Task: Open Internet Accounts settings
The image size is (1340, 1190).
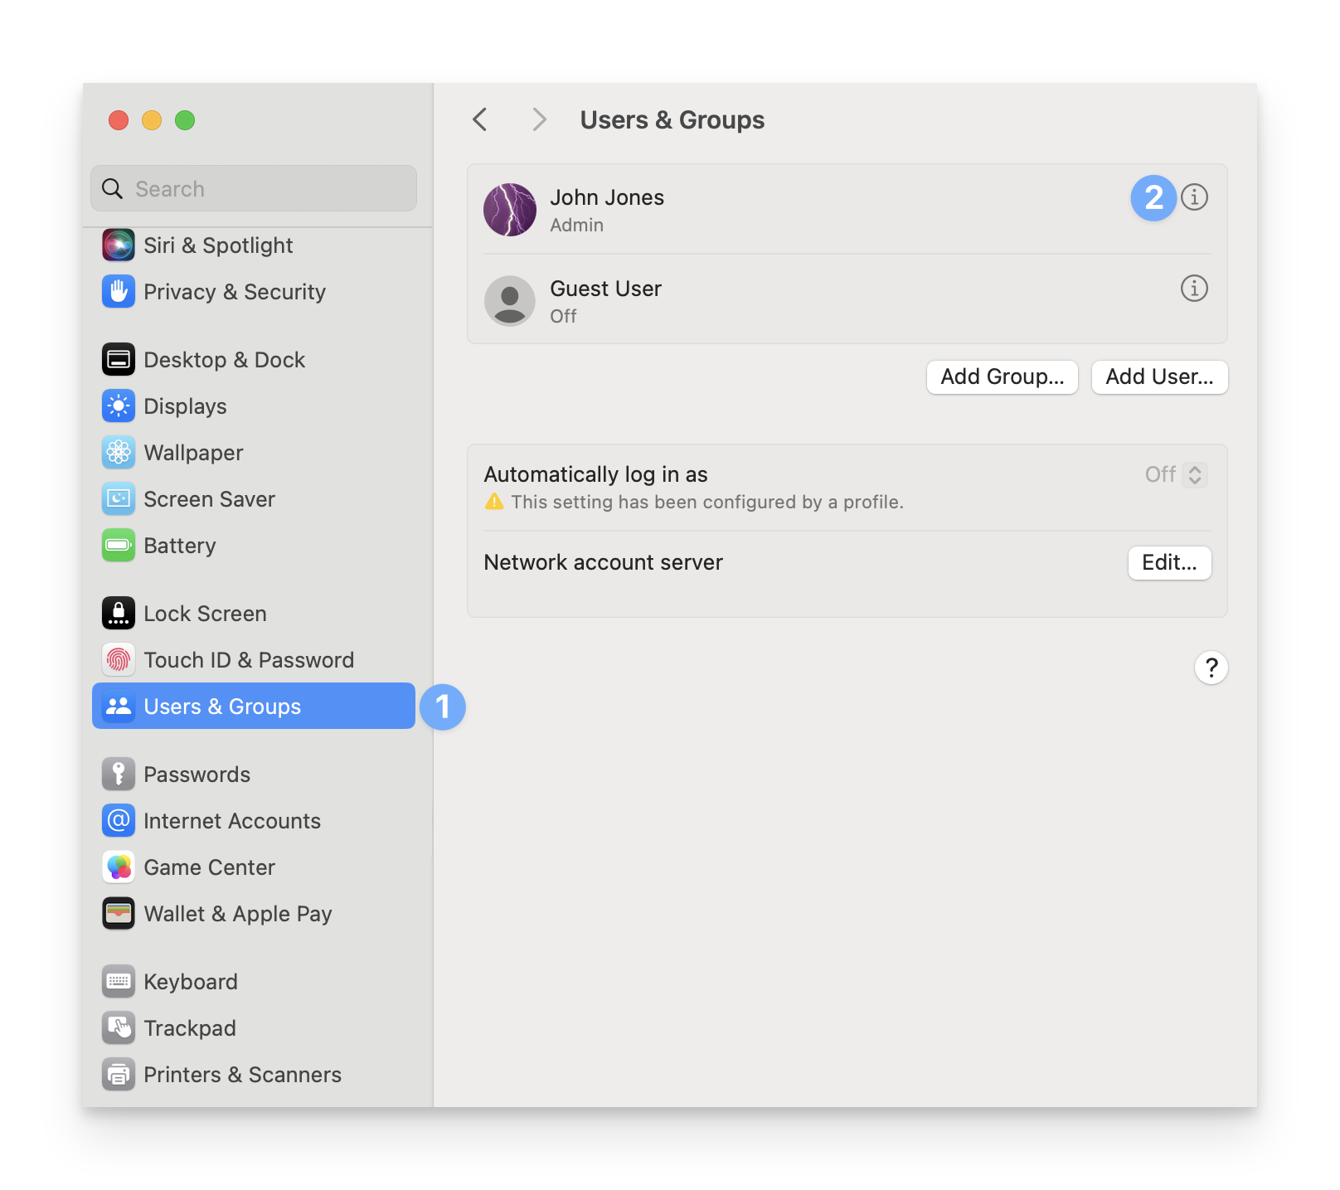Action: (x=232, y=820)
